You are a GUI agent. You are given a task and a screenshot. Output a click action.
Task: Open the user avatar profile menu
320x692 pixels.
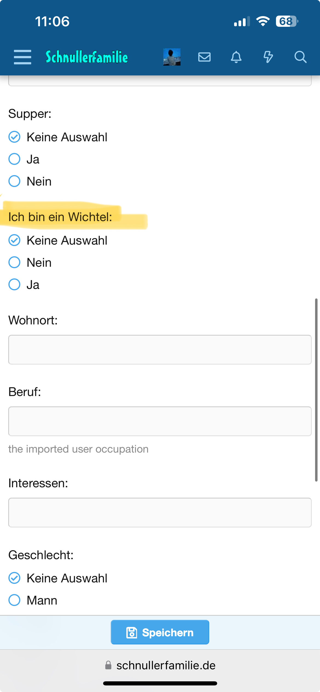point(172,57)
